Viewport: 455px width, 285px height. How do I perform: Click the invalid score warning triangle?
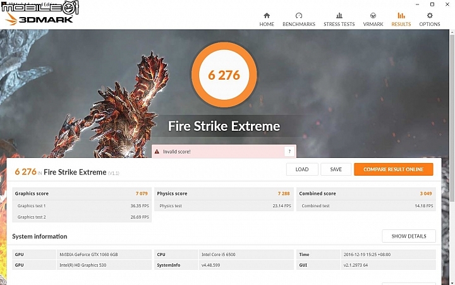pyautogui.click(x=157, y=152)
